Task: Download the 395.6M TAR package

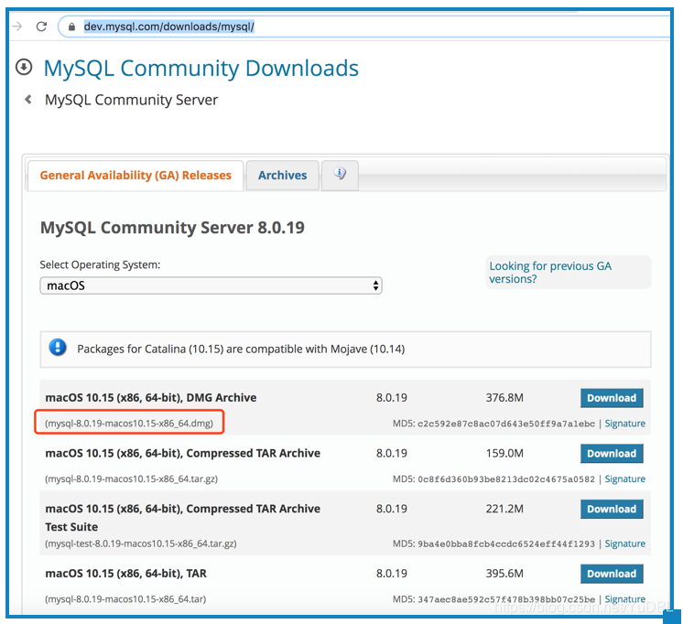Action: 611,574
